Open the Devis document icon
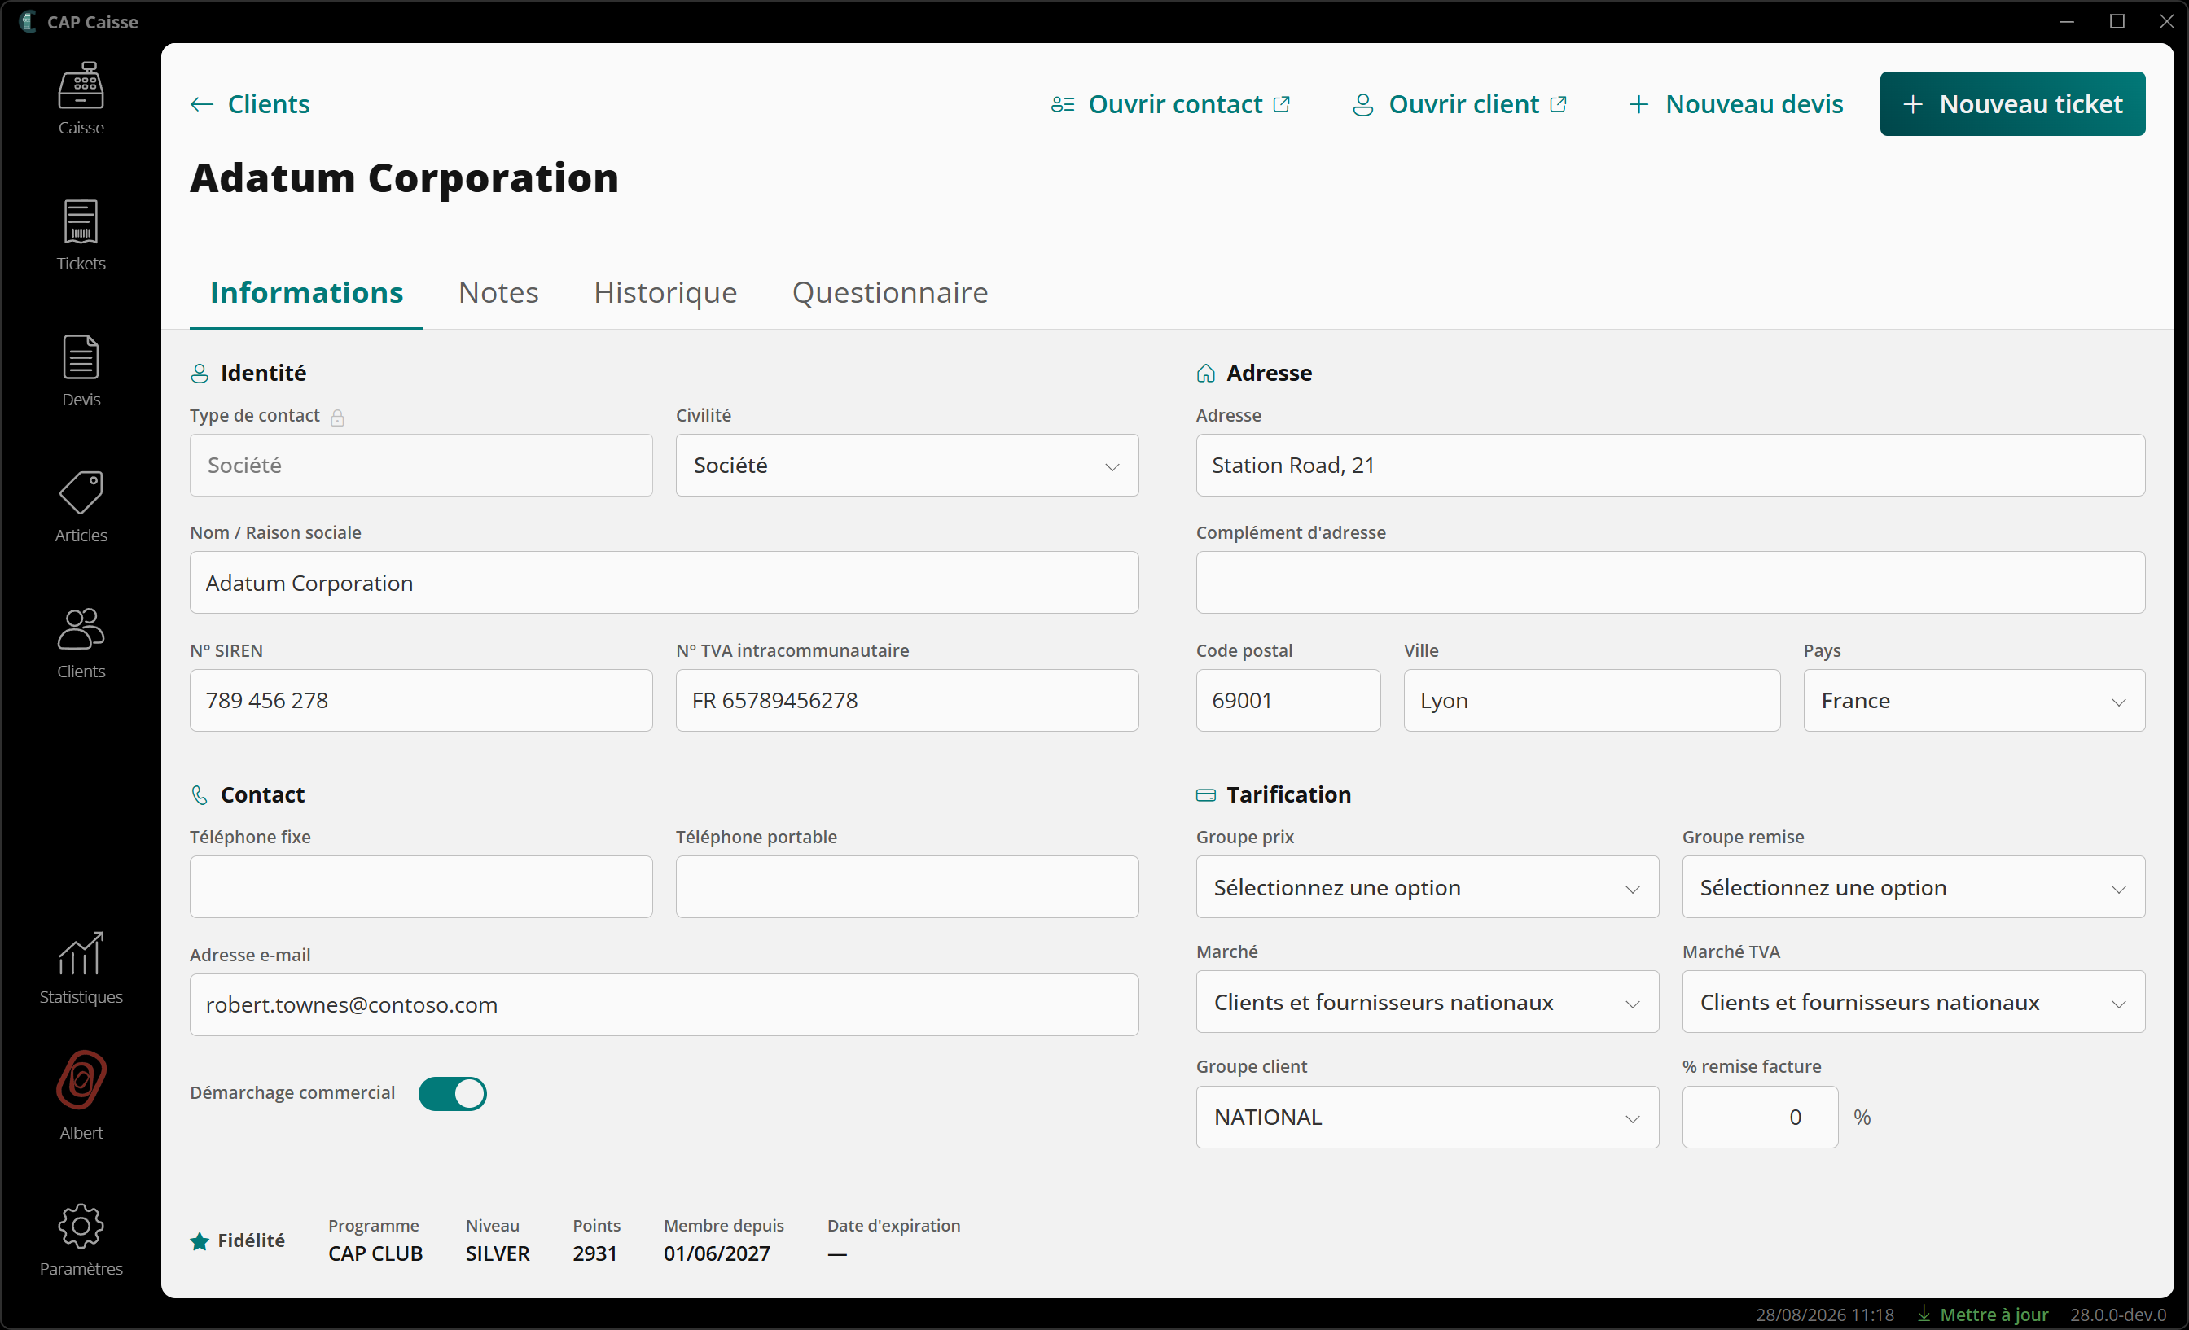Image resolution: width=2189 pixels, height=1330 pixels. point(81,357)
